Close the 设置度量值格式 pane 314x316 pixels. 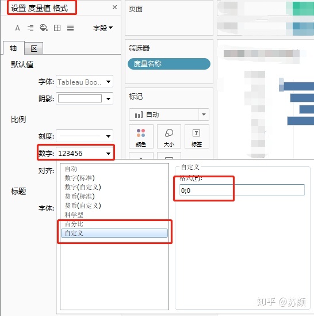click(114, 7)
